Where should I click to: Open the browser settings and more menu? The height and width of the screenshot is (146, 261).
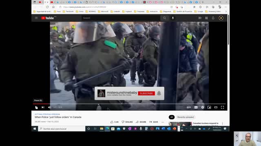pyautogui.click(x=226, y=7)
